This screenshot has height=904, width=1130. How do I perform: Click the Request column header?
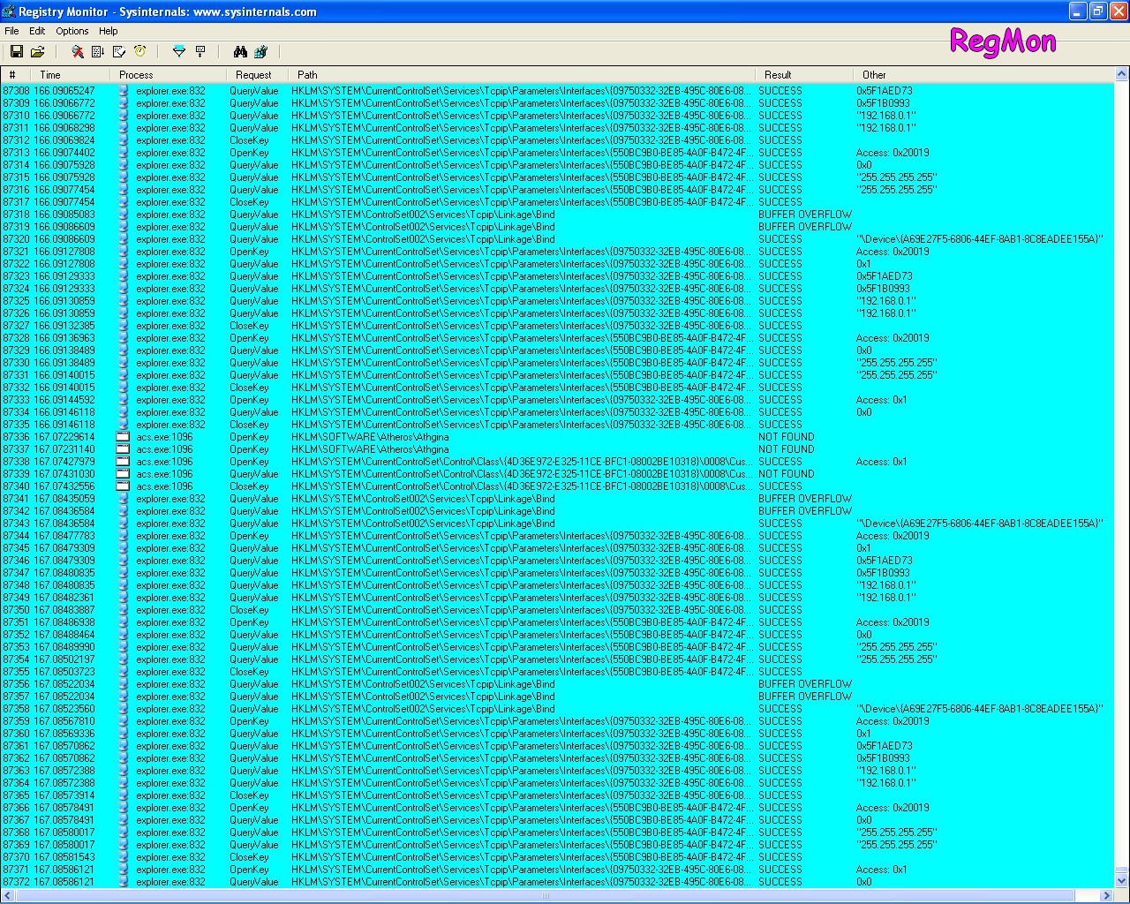click(x=257, y=75)
